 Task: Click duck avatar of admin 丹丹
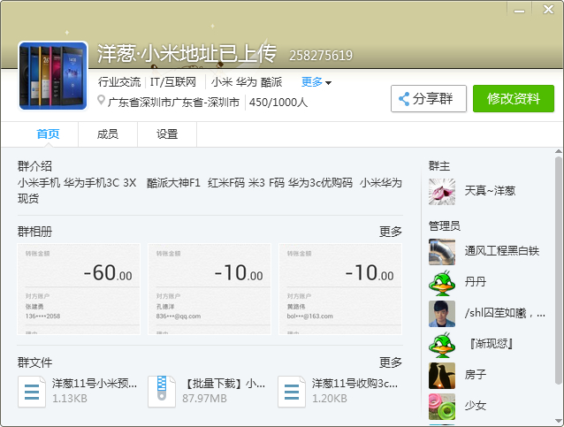(x=442, y=283)
